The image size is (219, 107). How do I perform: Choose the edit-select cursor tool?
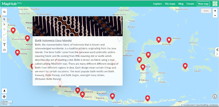click(4, 25)
